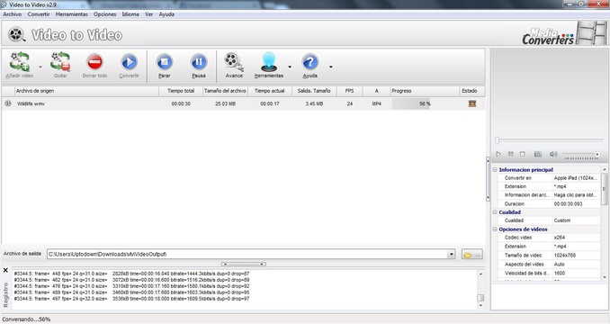Click the Añadir video toolbar icon
Screen dimensions: 610x324
20,62
